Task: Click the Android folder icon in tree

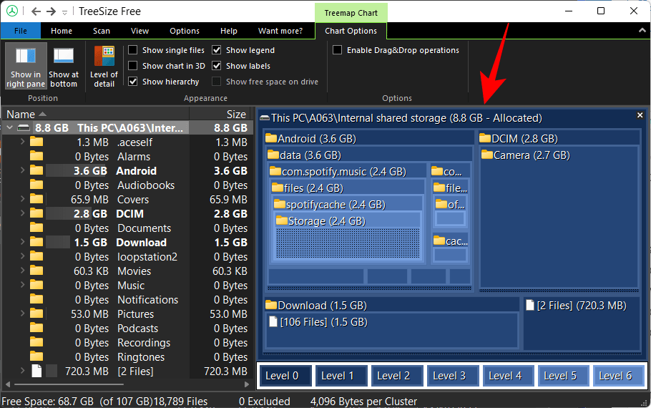Action: click(x=36, y=170)
